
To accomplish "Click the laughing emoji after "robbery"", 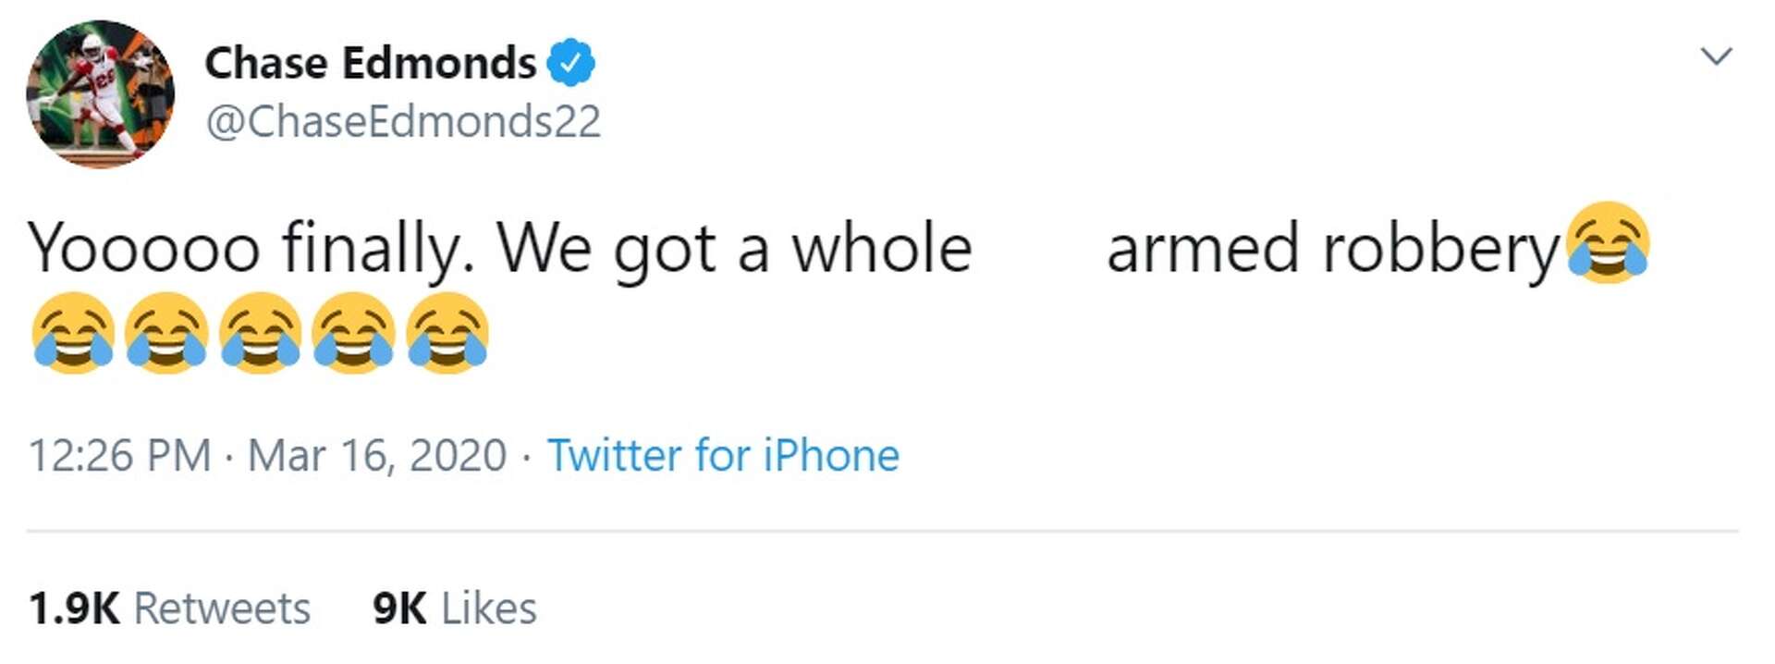I will 1608,242.
